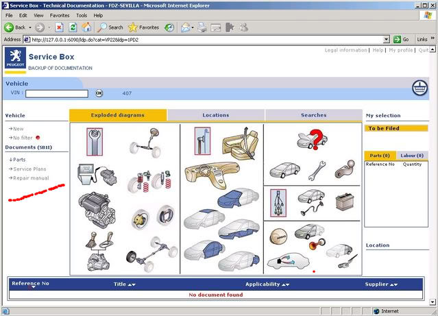Open the seats and seatbelt diagram icon
Viewport: 438px width, 316px height.
(x=241, y=144)
